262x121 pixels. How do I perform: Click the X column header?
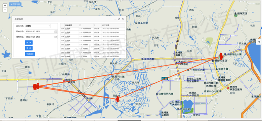pyautogui.click(x=86, y=25)
